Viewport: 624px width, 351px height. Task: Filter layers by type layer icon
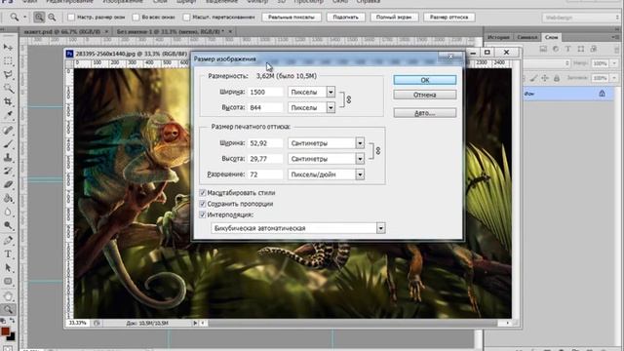pyautogui.click(x=567, y=49)
